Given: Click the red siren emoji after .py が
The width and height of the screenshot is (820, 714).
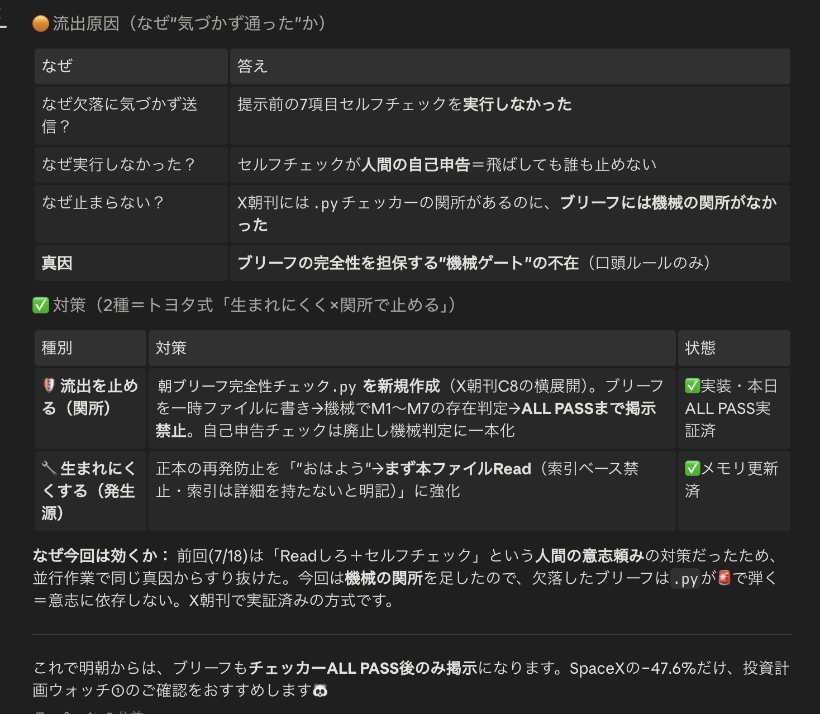Looking at the screenshot, I should (724, 578).
